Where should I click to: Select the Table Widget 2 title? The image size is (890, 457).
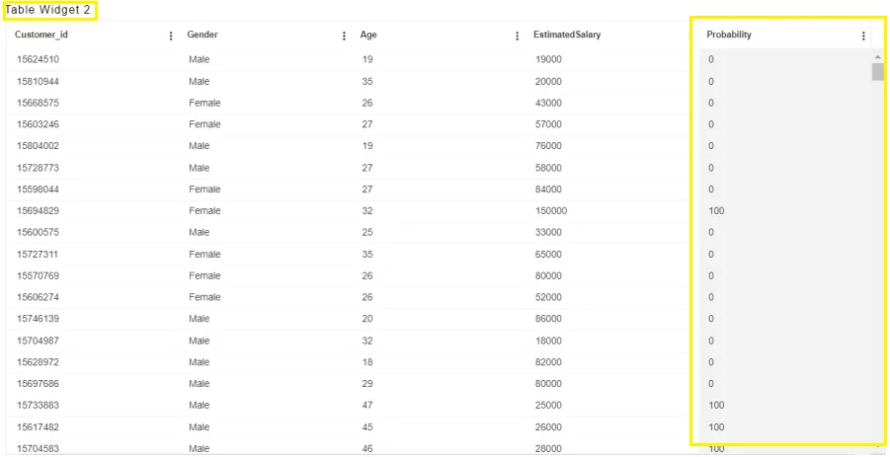(x=47, y=10)
